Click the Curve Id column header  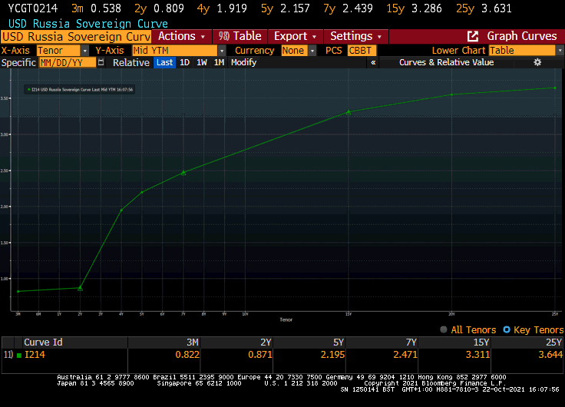coord(43,342)
